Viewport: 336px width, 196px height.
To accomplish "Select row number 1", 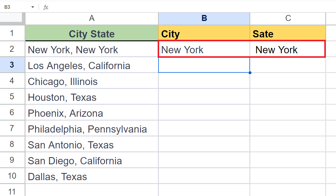I will click(12, 34).
